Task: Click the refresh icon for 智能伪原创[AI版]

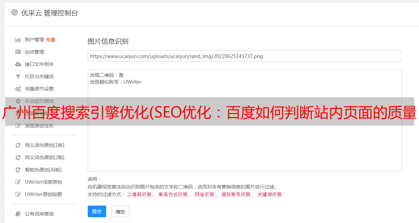Action: pos(18,170)
